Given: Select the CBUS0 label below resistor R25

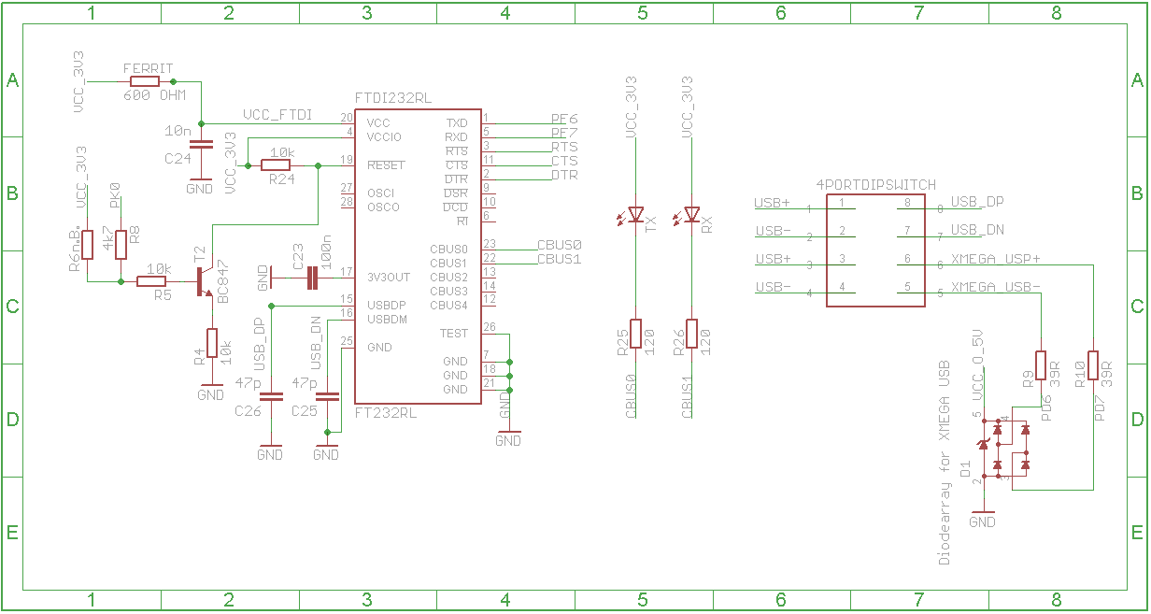Looking at the screenshot, I should click(631, 396).
